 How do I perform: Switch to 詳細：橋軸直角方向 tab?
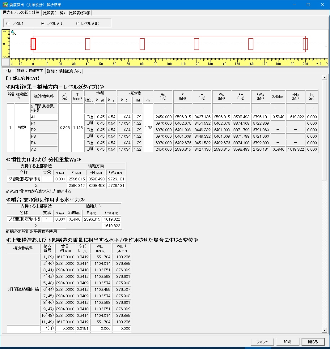(x=64, y=71)
